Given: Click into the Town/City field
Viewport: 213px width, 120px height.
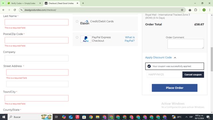Looking at the screenshot, I should pos(37,98).
